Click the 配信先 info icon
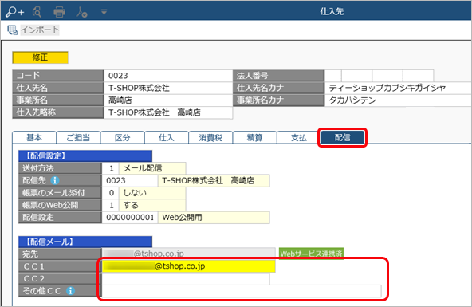Viewport: 472px width, 307px height. (x=55, y=180)
